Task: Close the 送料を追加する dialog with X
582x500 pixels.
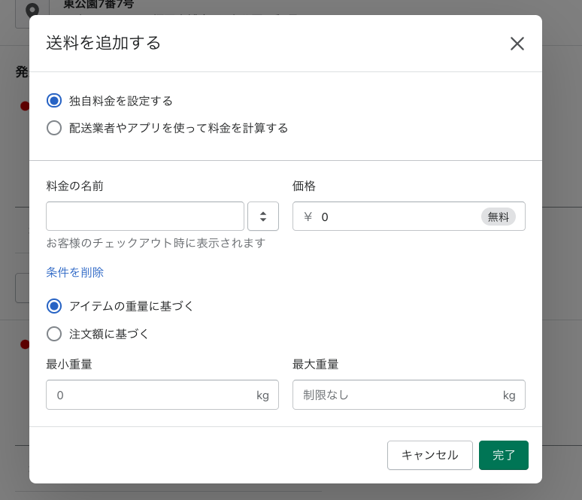Action: (517, 44)
